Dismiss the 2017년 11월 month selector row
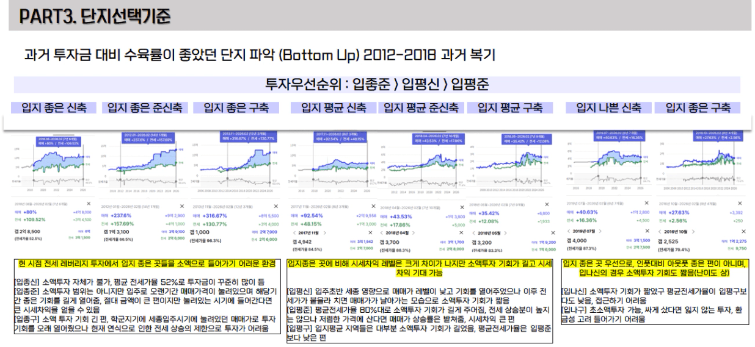 (370, 232)
